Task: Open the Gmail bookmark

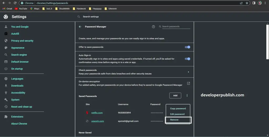Action: coord(7,9)
